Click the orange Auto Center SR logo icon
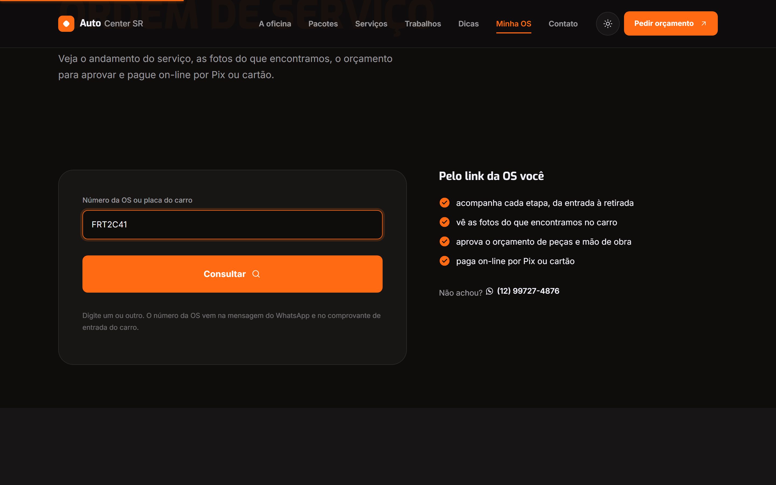Viewport: 776px width, 485px height. pos(66,23)
